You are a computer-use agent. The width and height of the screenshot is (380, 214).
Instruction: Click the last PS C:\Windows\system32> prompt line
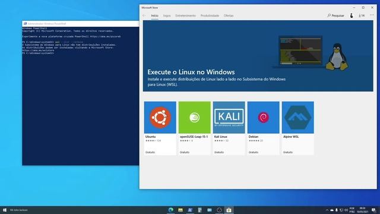(38, 53)
